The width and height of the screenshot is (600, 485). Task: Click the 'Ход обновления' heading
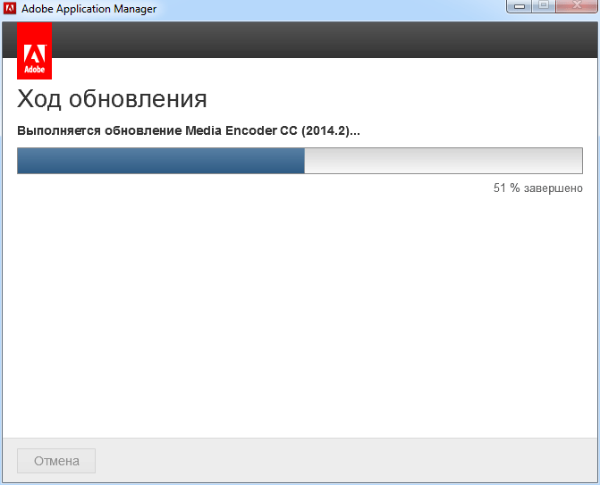[x=112, y=99]
